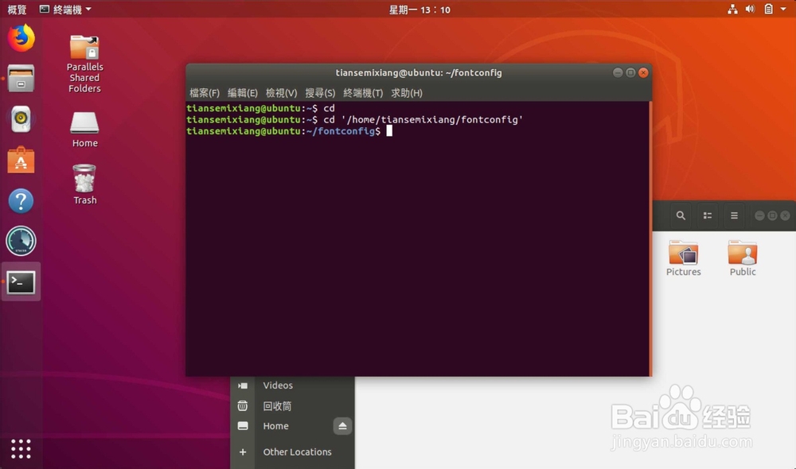796x469 pixels.
Task: Minimize the terminal window
Action: [x=618, y=72]
